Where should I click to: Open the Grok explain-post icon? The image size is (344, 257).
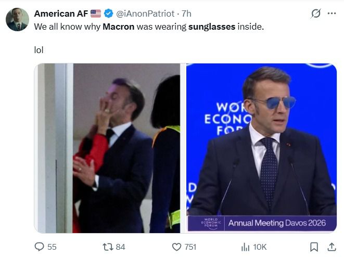coord(315,14)
